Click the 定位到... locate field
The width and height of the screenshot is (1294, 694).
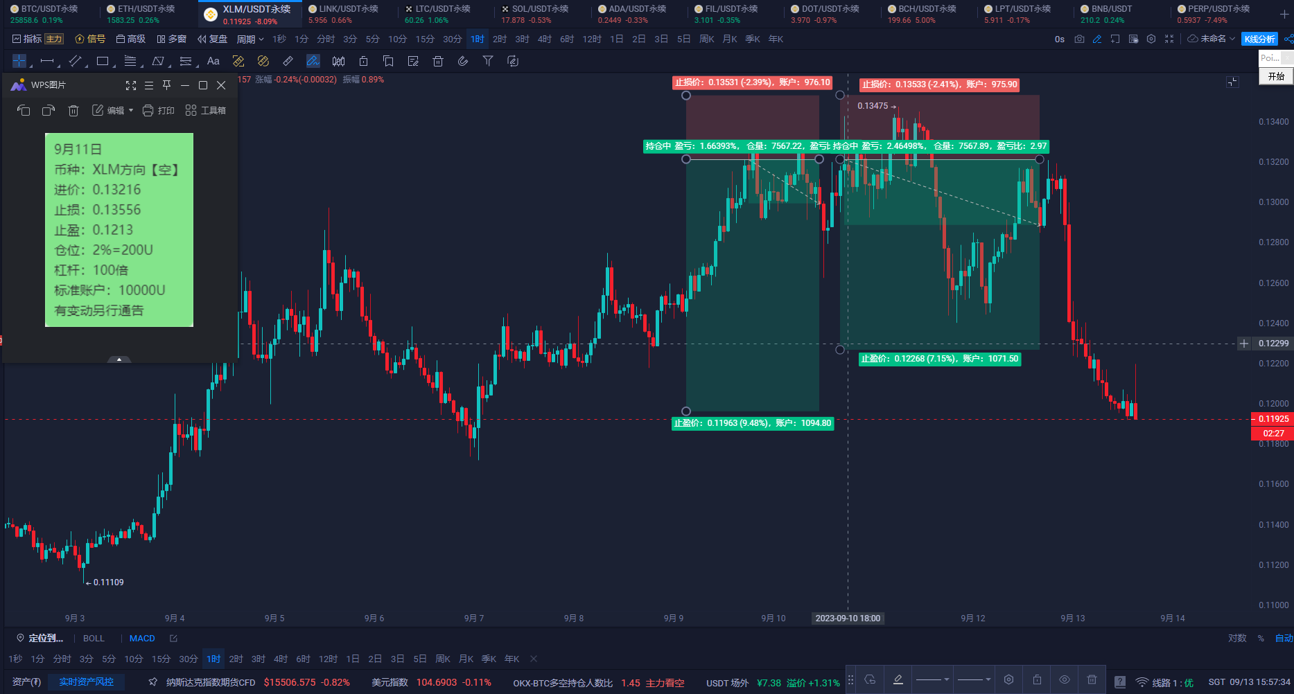tap(40, 638)
